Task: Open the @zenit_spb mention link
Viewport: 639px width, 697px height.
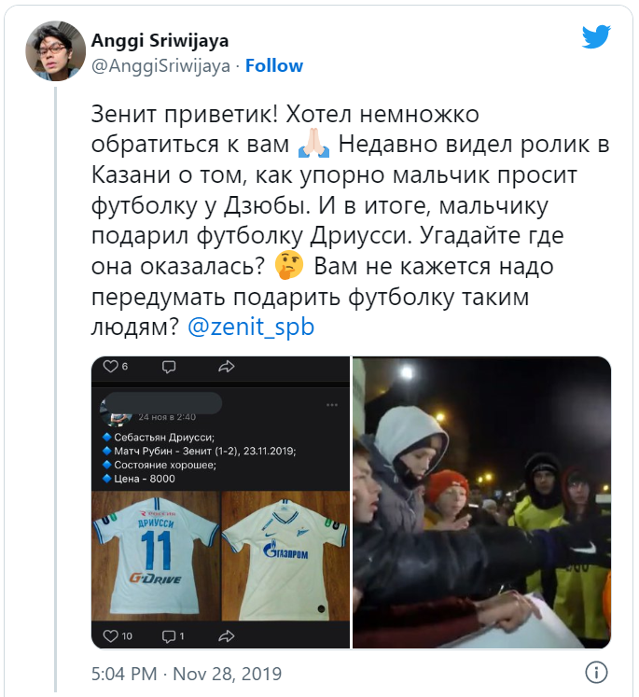Action: (x=251, y=327)
